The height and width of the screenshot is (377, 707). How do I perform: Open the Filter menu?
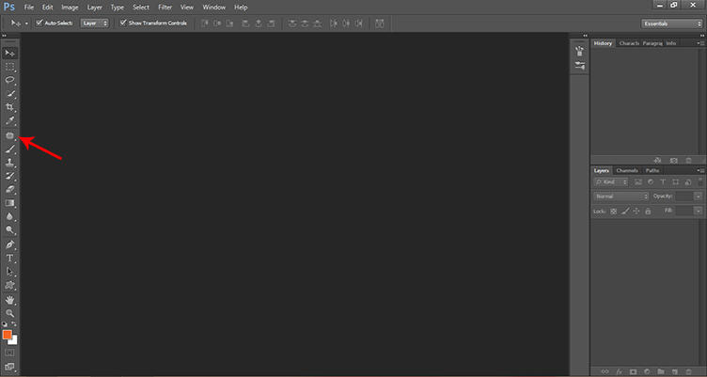165,7
